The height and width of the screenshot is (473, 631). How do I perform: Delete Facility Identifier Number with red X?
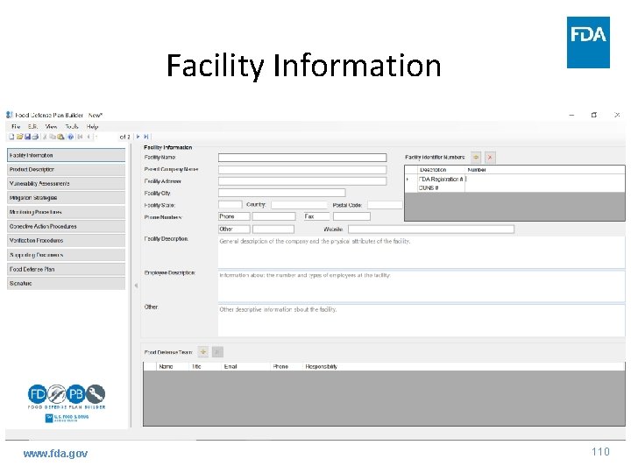(490, 158)
